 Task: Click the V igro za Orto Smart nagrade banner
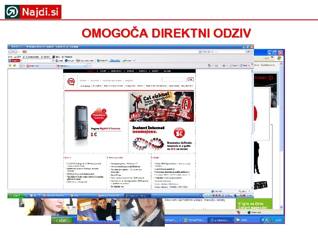(x=254, y=204)
